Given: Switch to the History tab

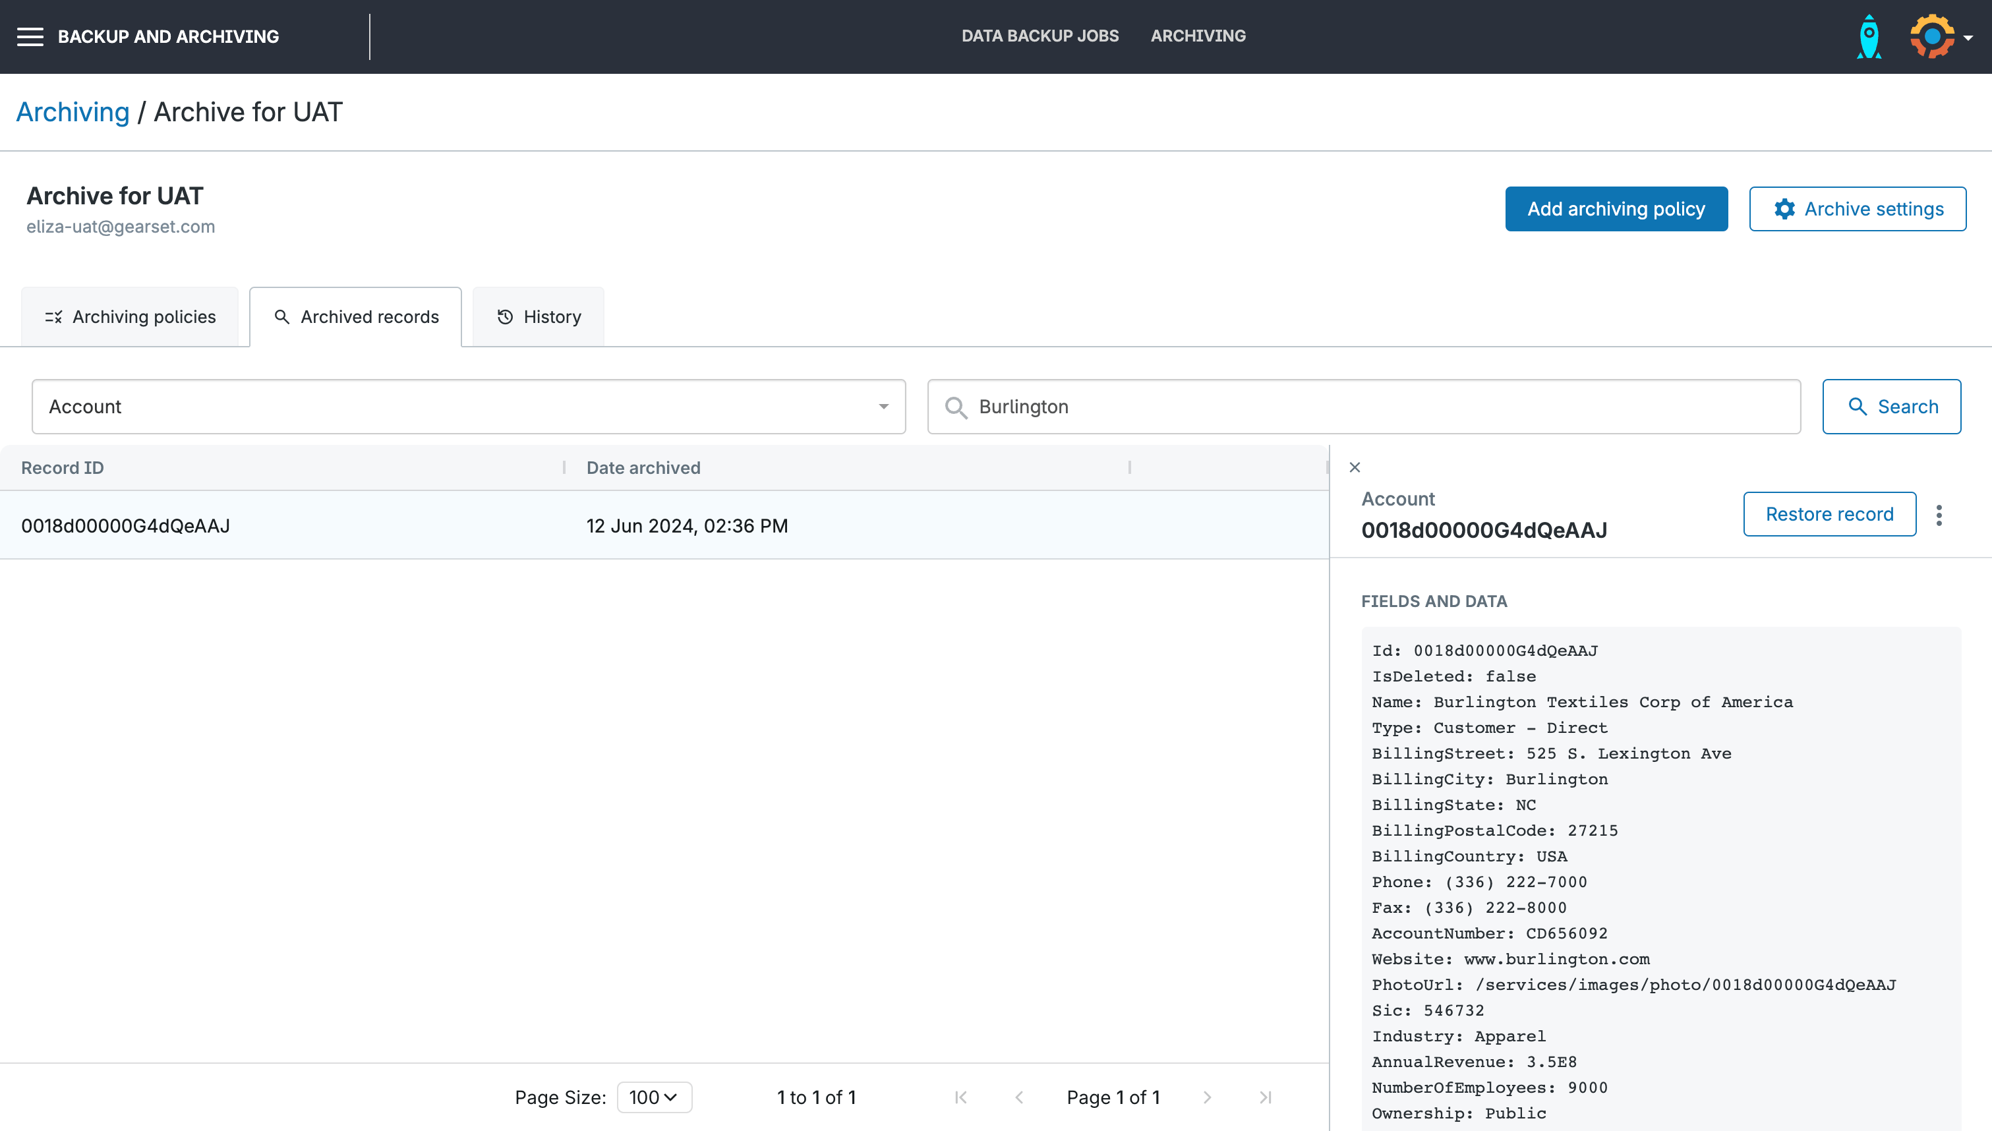Looking at the screenshot, I should (x=538, y=317).
